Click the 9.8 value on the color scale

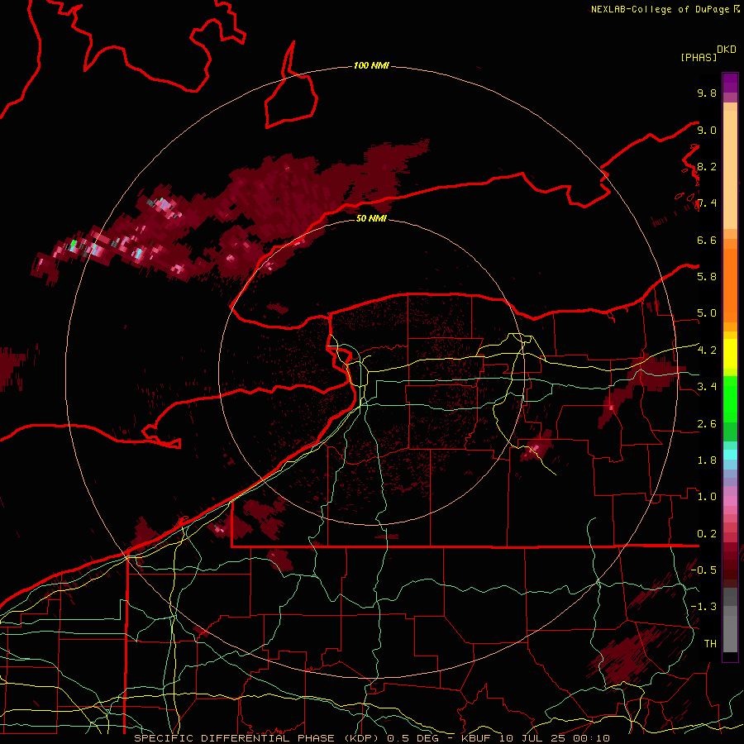tap(707, 93)
